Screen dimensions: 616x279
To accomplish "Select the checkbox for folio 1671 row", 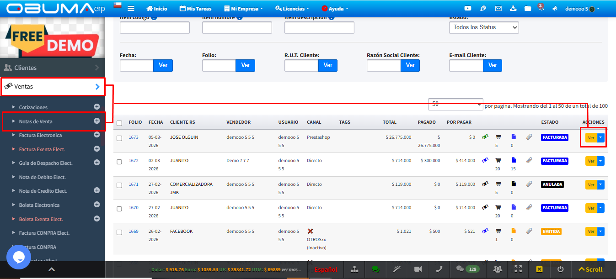I will 119,185.
